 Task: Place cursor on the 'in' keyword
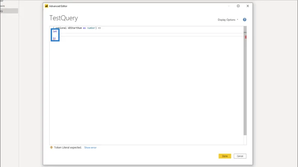point(54,38)
